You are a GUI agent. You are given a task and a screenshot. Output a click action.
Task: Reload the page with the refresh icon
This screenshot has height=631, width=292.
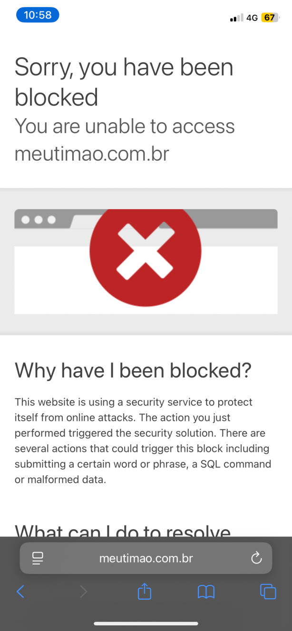pos(256,558)
